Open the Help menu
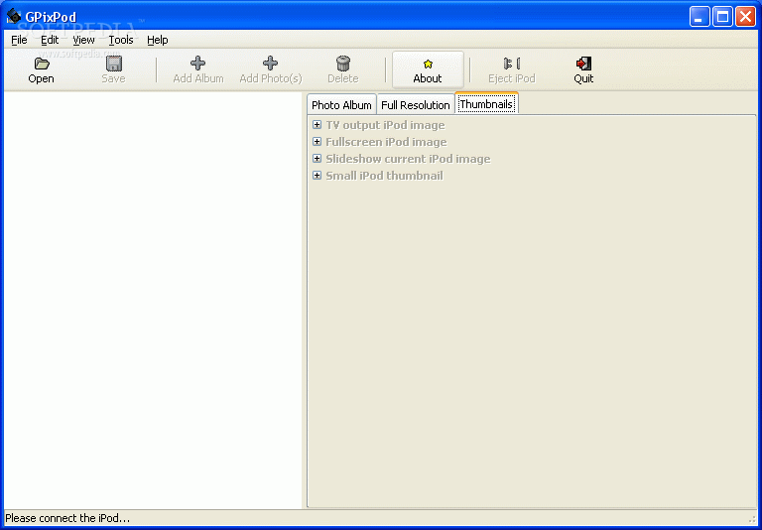The image size is (762, 530). point(158,40)
